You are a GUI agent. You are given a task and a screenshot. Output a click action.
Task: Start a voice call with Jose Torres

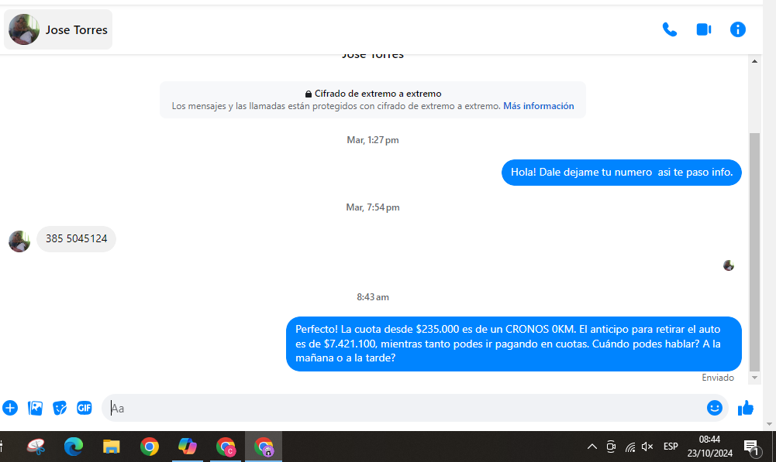click(669, 29)
